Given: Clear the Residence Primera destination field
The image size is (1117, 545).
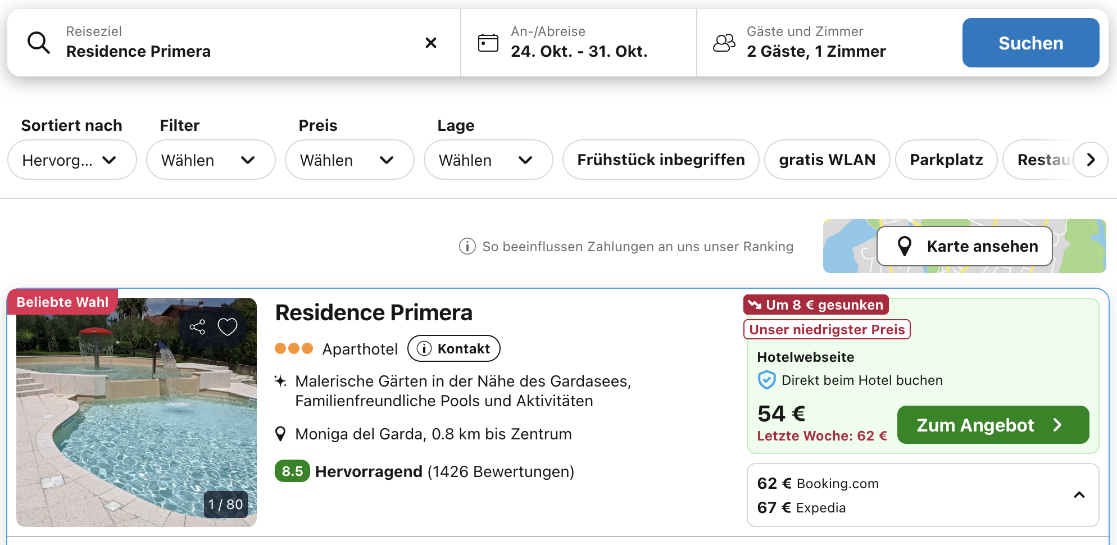Looking at the screenshot, I should click(431, 43).
